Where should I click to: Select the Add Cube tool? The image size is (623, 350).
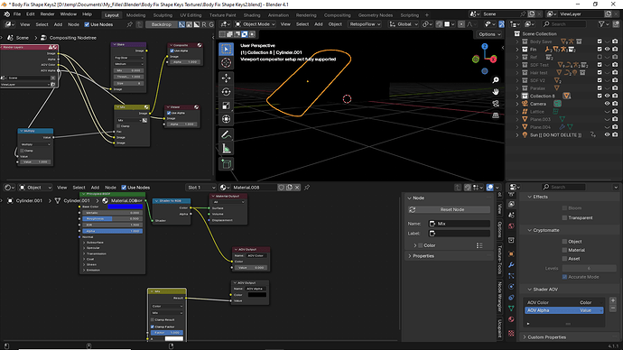226,164
